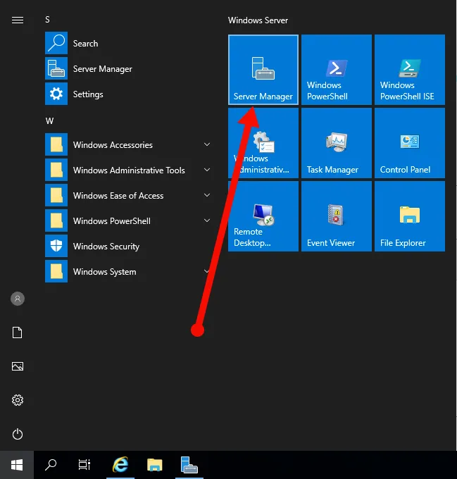Switch to Server Manager on the taskbar
This screenshot has width=457, height=479.
pyautogui.click(x=189, y=465)
